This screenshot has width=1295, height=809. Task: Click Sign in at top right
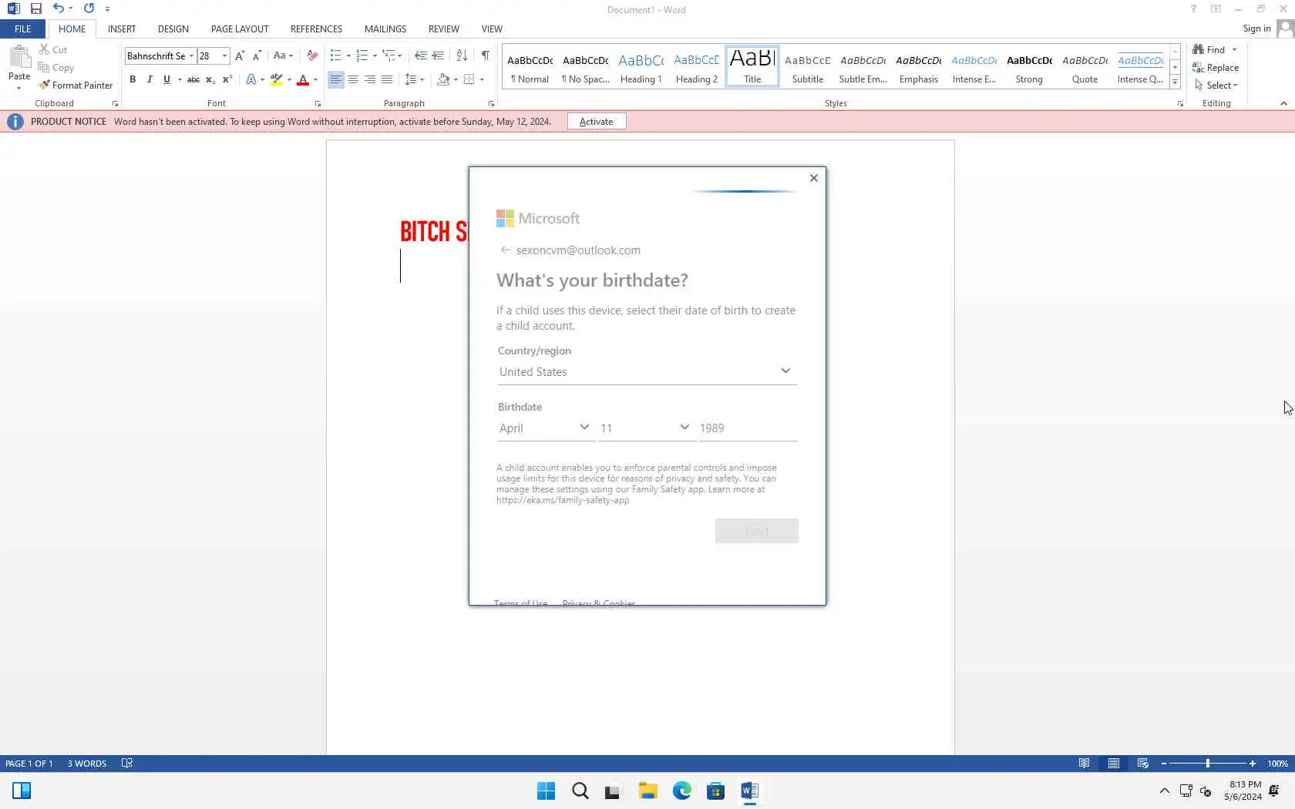click(1256, 29)
